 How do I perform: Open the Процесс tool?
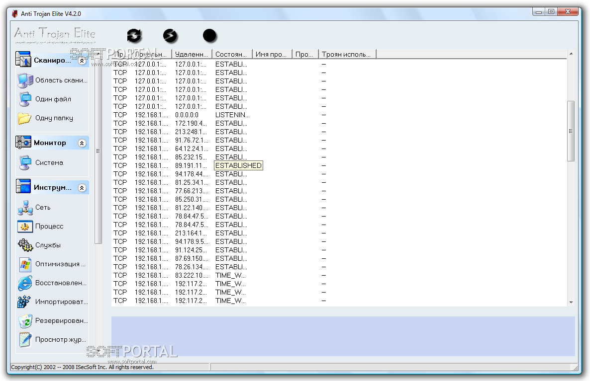click(x=49, y=226)
